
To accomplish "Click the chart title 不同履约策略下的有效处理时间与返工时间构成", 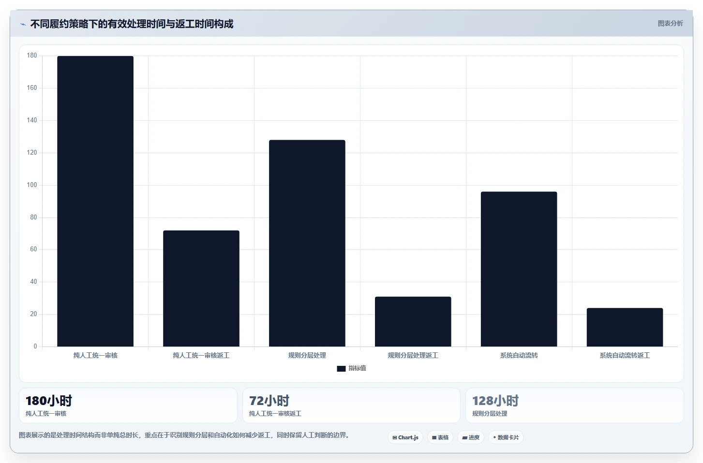I will tap(132, 24).
